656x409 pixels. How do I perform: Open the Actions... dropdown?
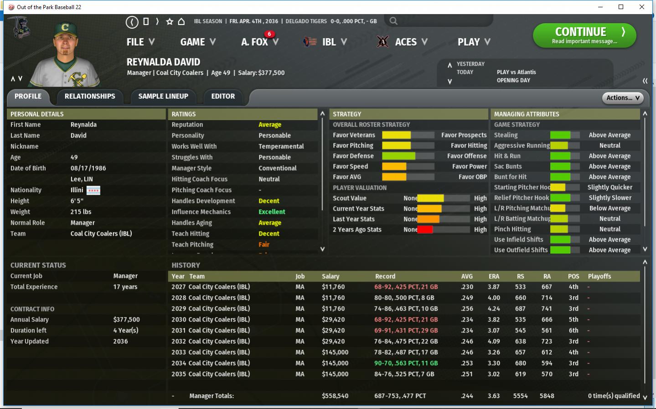tap(623, 97)
